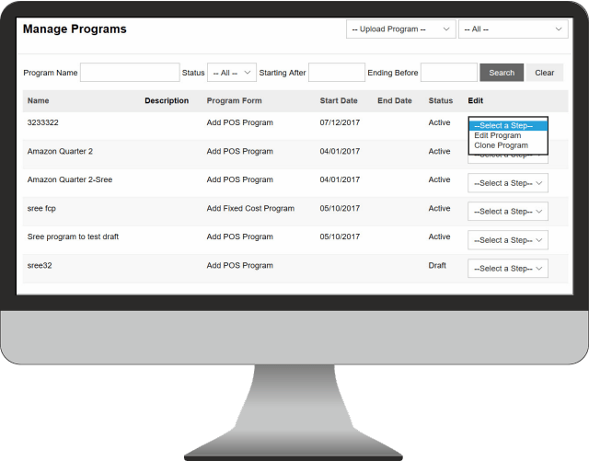Click the Draft status of sree32
Screen dimensions: 589x461
pyautogui.click(x=437, y=265)
